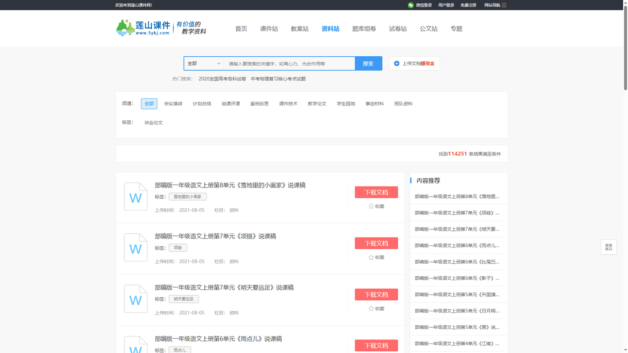Download the 明天要远足 document
This screenshot has width=628, height=353.
(x=376, y=295)
